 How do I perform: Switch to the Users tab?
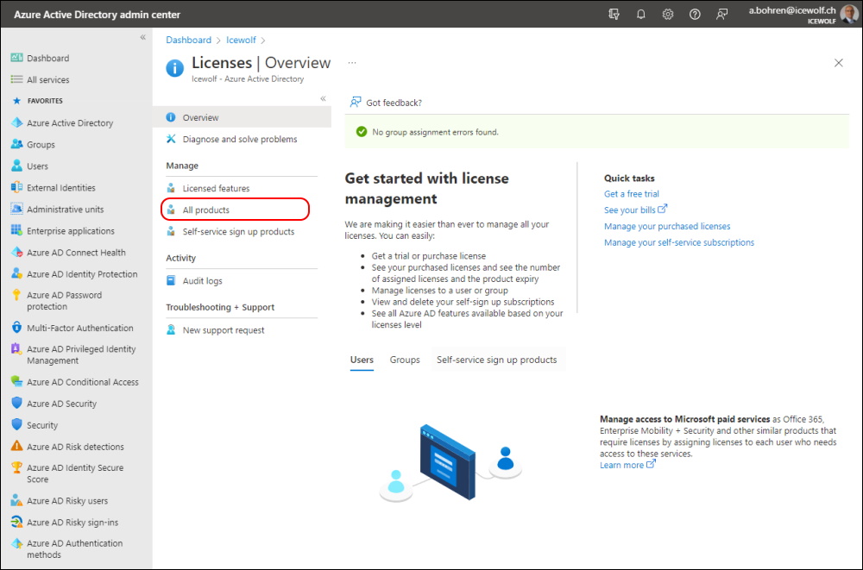pyautogui.click(x=362, y=360)
